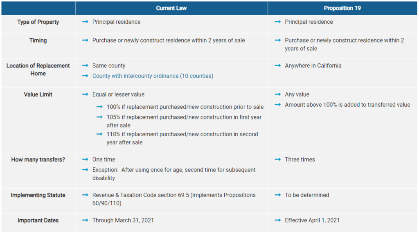Click the 'Value Limit' row label

point(38,94)
